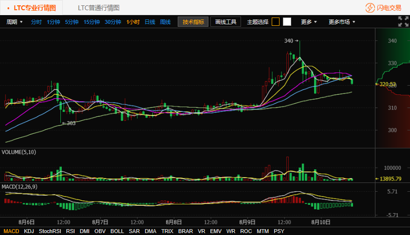Enable the BOLL indicator
Viewport: 410px width, 235px height.
click(117, 231)
